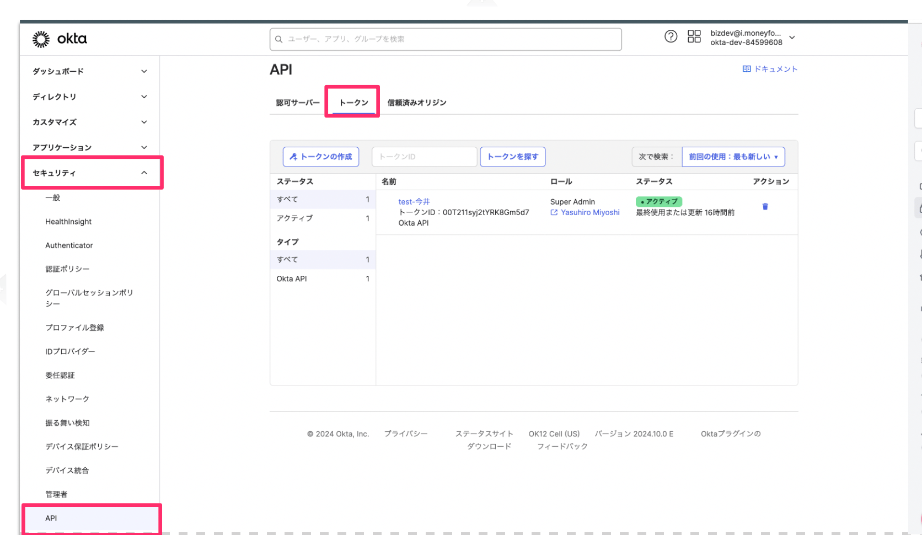The width and height of the screenshot is (922, 535).
Task: Open グローバルセッションポリシー in sidebar
Action: (x=89, y=298)
